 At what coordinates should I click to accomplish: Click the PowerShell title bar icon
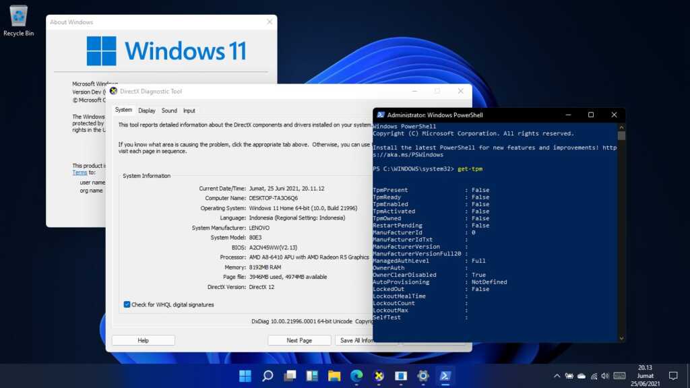coord(381,115)
